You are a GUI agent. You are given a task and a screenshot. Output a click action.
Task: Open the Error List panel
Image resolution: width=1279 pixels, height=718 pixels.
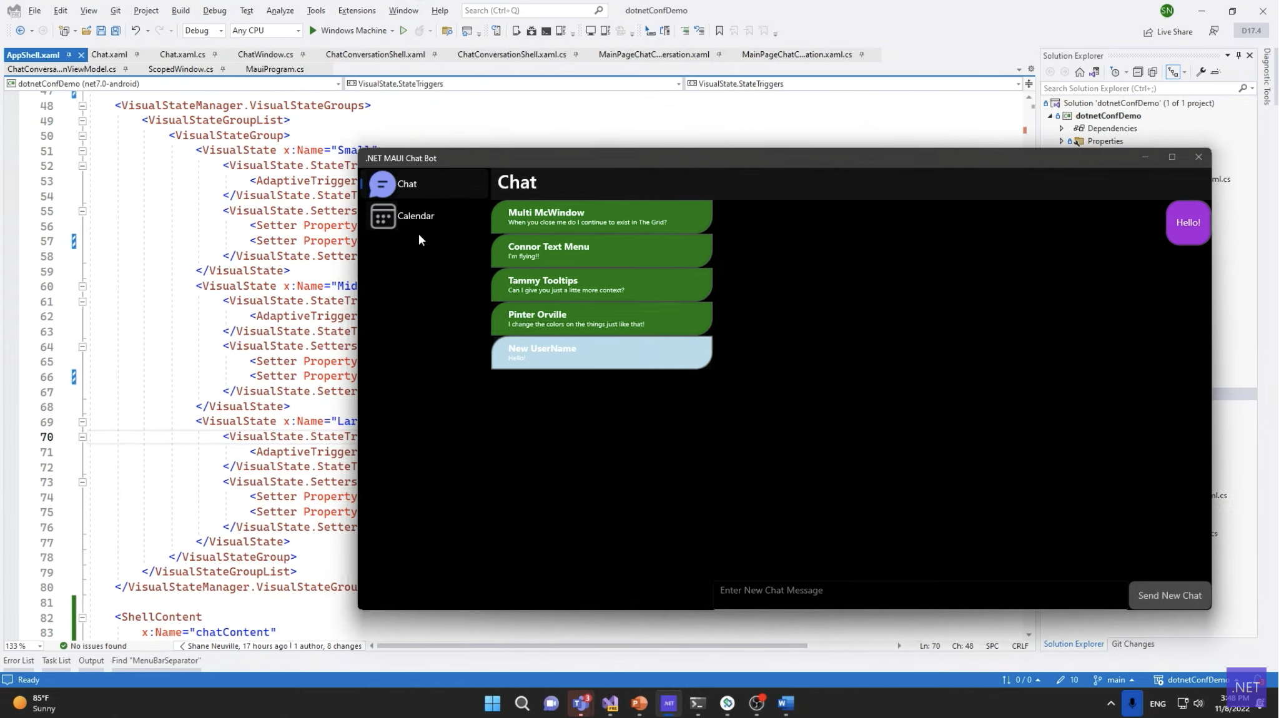click(19, 661)
